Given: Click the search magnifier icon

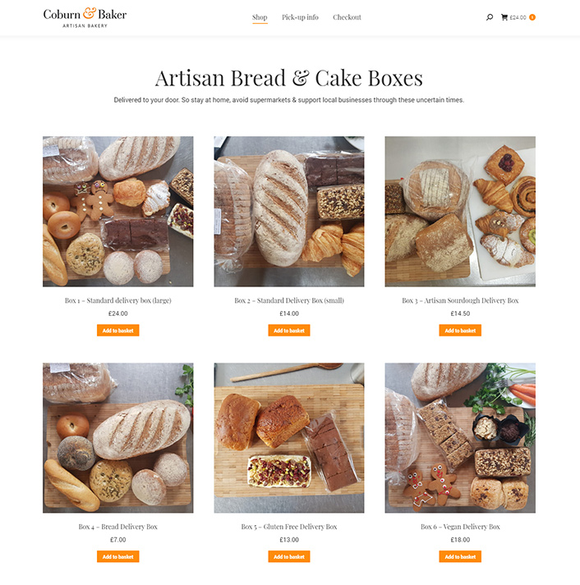Looking at the screenshot, I should [490, 17].
